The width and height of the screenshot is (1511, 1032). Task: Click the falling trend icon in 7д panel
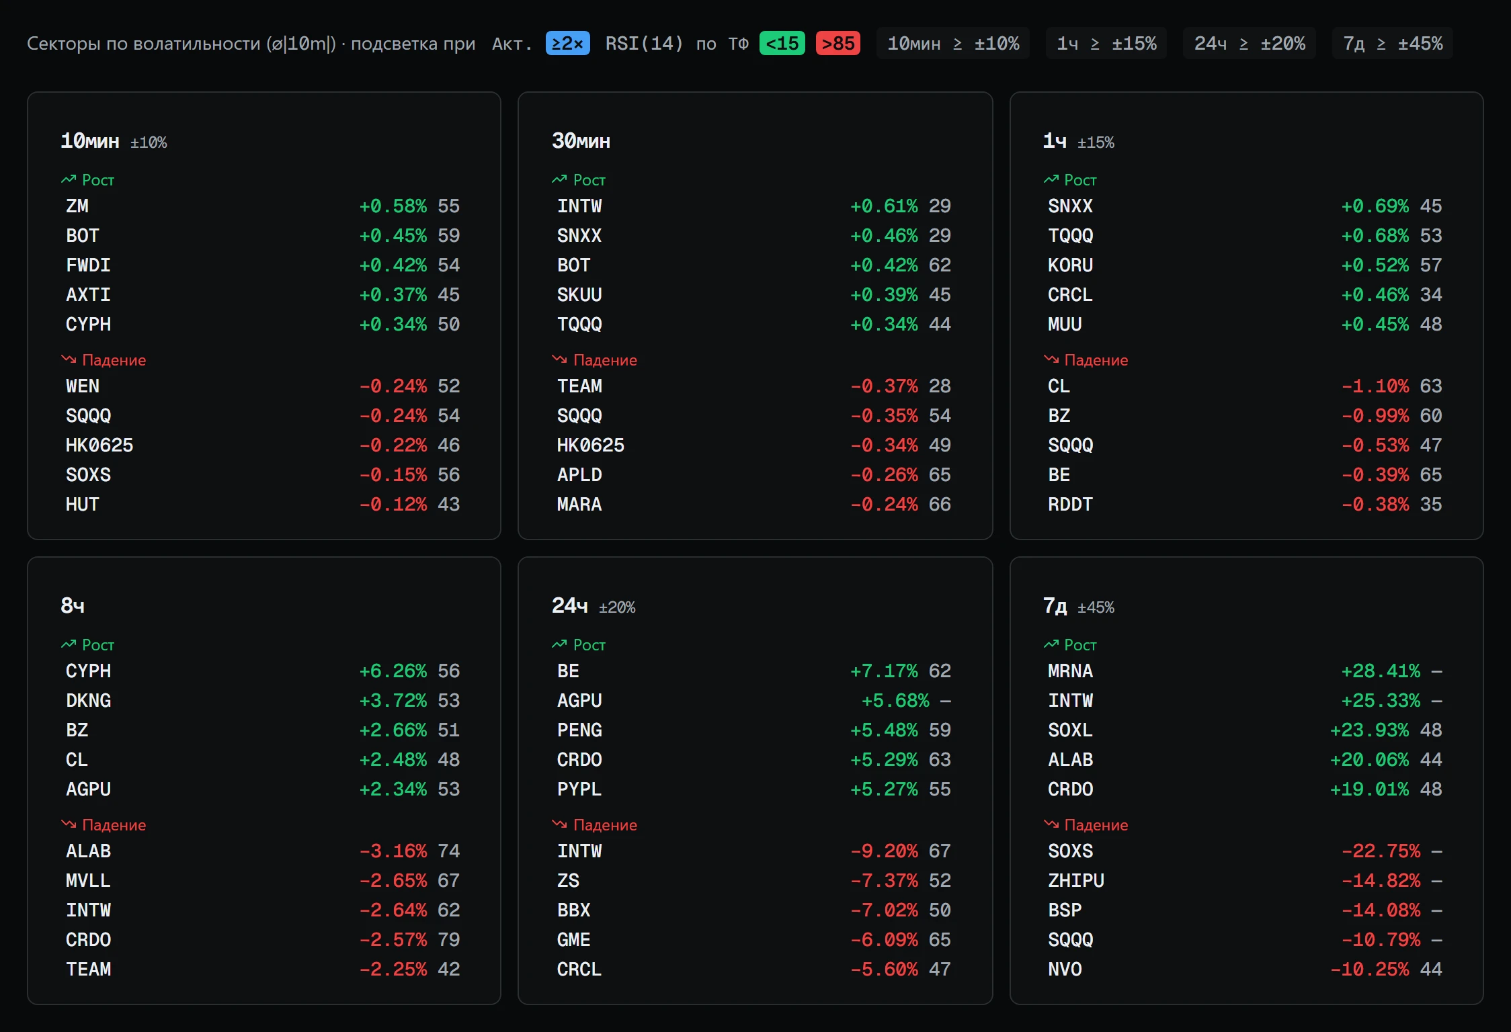1051,824
